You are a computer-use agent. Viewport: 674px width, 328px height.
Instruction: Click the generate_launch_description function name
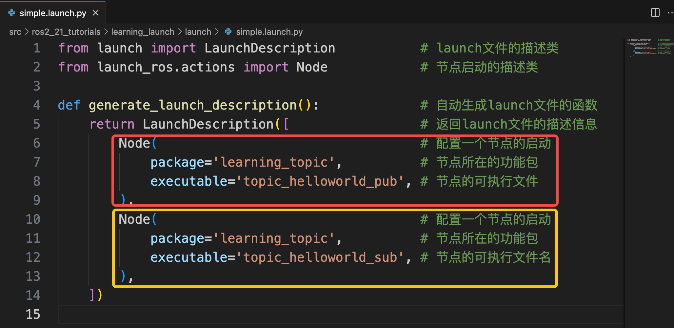193,105
